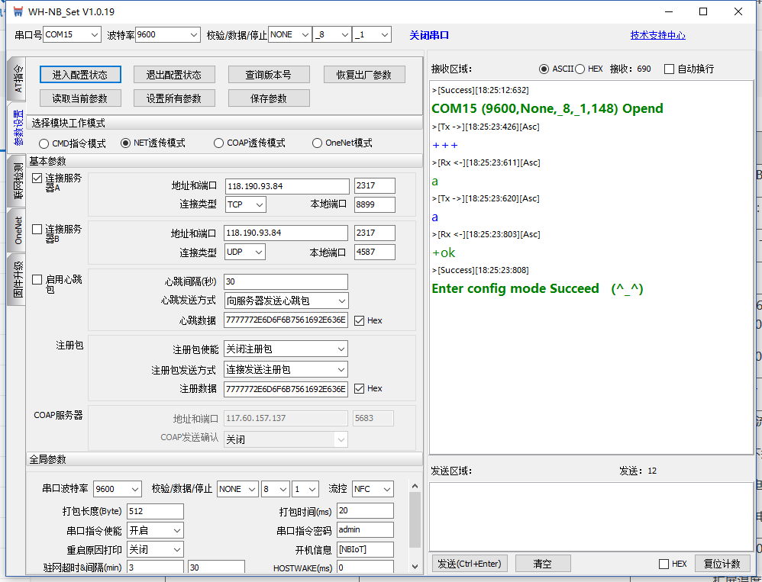Click 退出配置状态 button

click(x=174, y=75)
